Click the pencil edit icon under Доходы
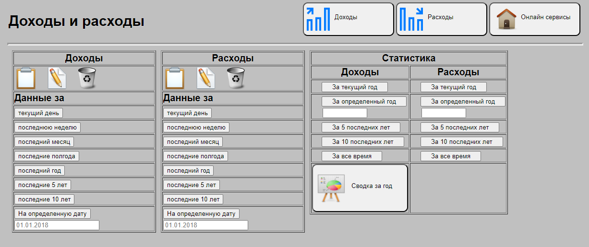589x247 pixels. [57, 78]
